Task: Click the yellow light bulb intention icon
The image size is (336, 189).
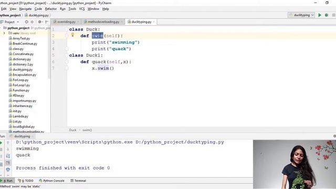Action: (x=72, y=35)
